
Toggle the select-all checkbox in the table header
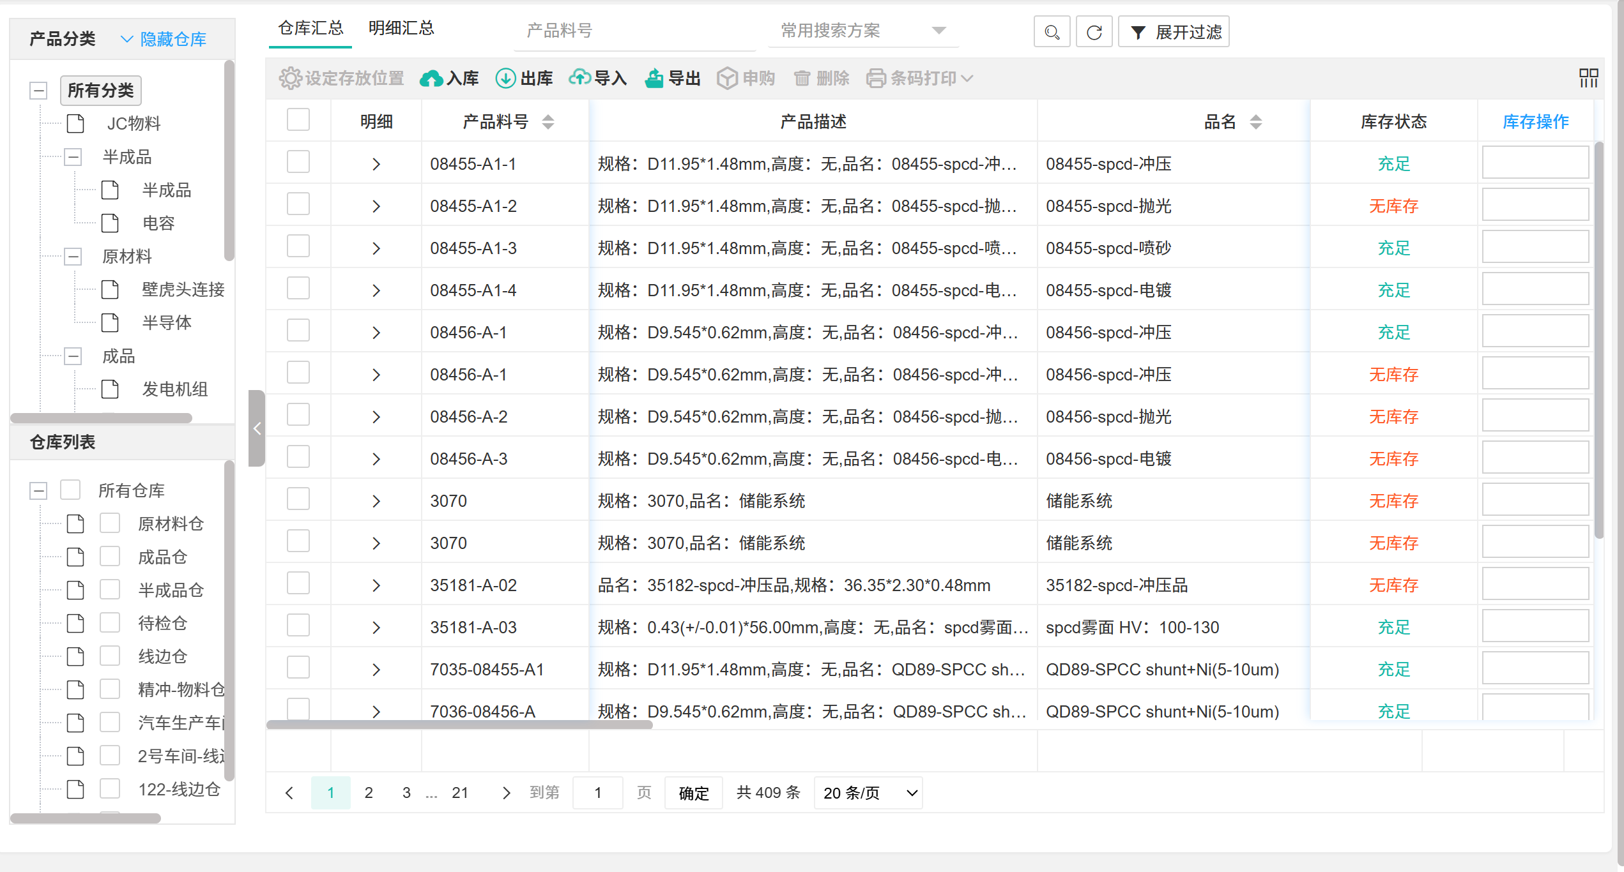(298, 120)
